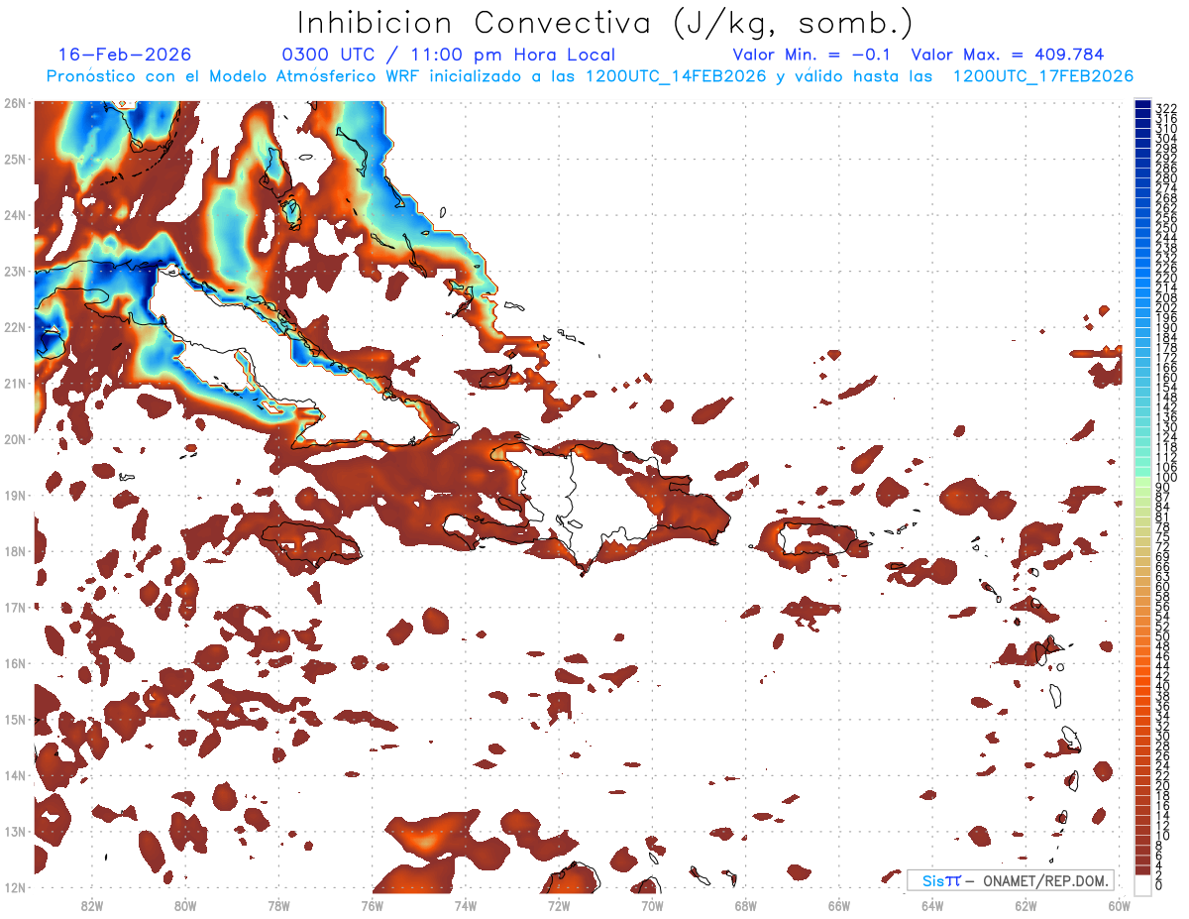This screenshot has height=919, width=1189.
Task: Click the 17N latitude label
Action: [x=14, y=607]
